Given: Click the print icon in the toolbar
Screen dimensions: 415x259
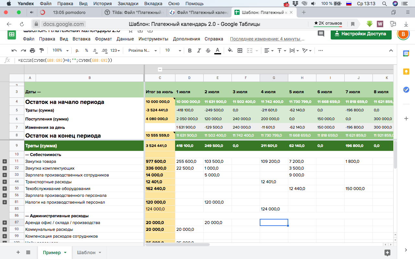Looking at the screenshot, I should click(x=32, y=51).
